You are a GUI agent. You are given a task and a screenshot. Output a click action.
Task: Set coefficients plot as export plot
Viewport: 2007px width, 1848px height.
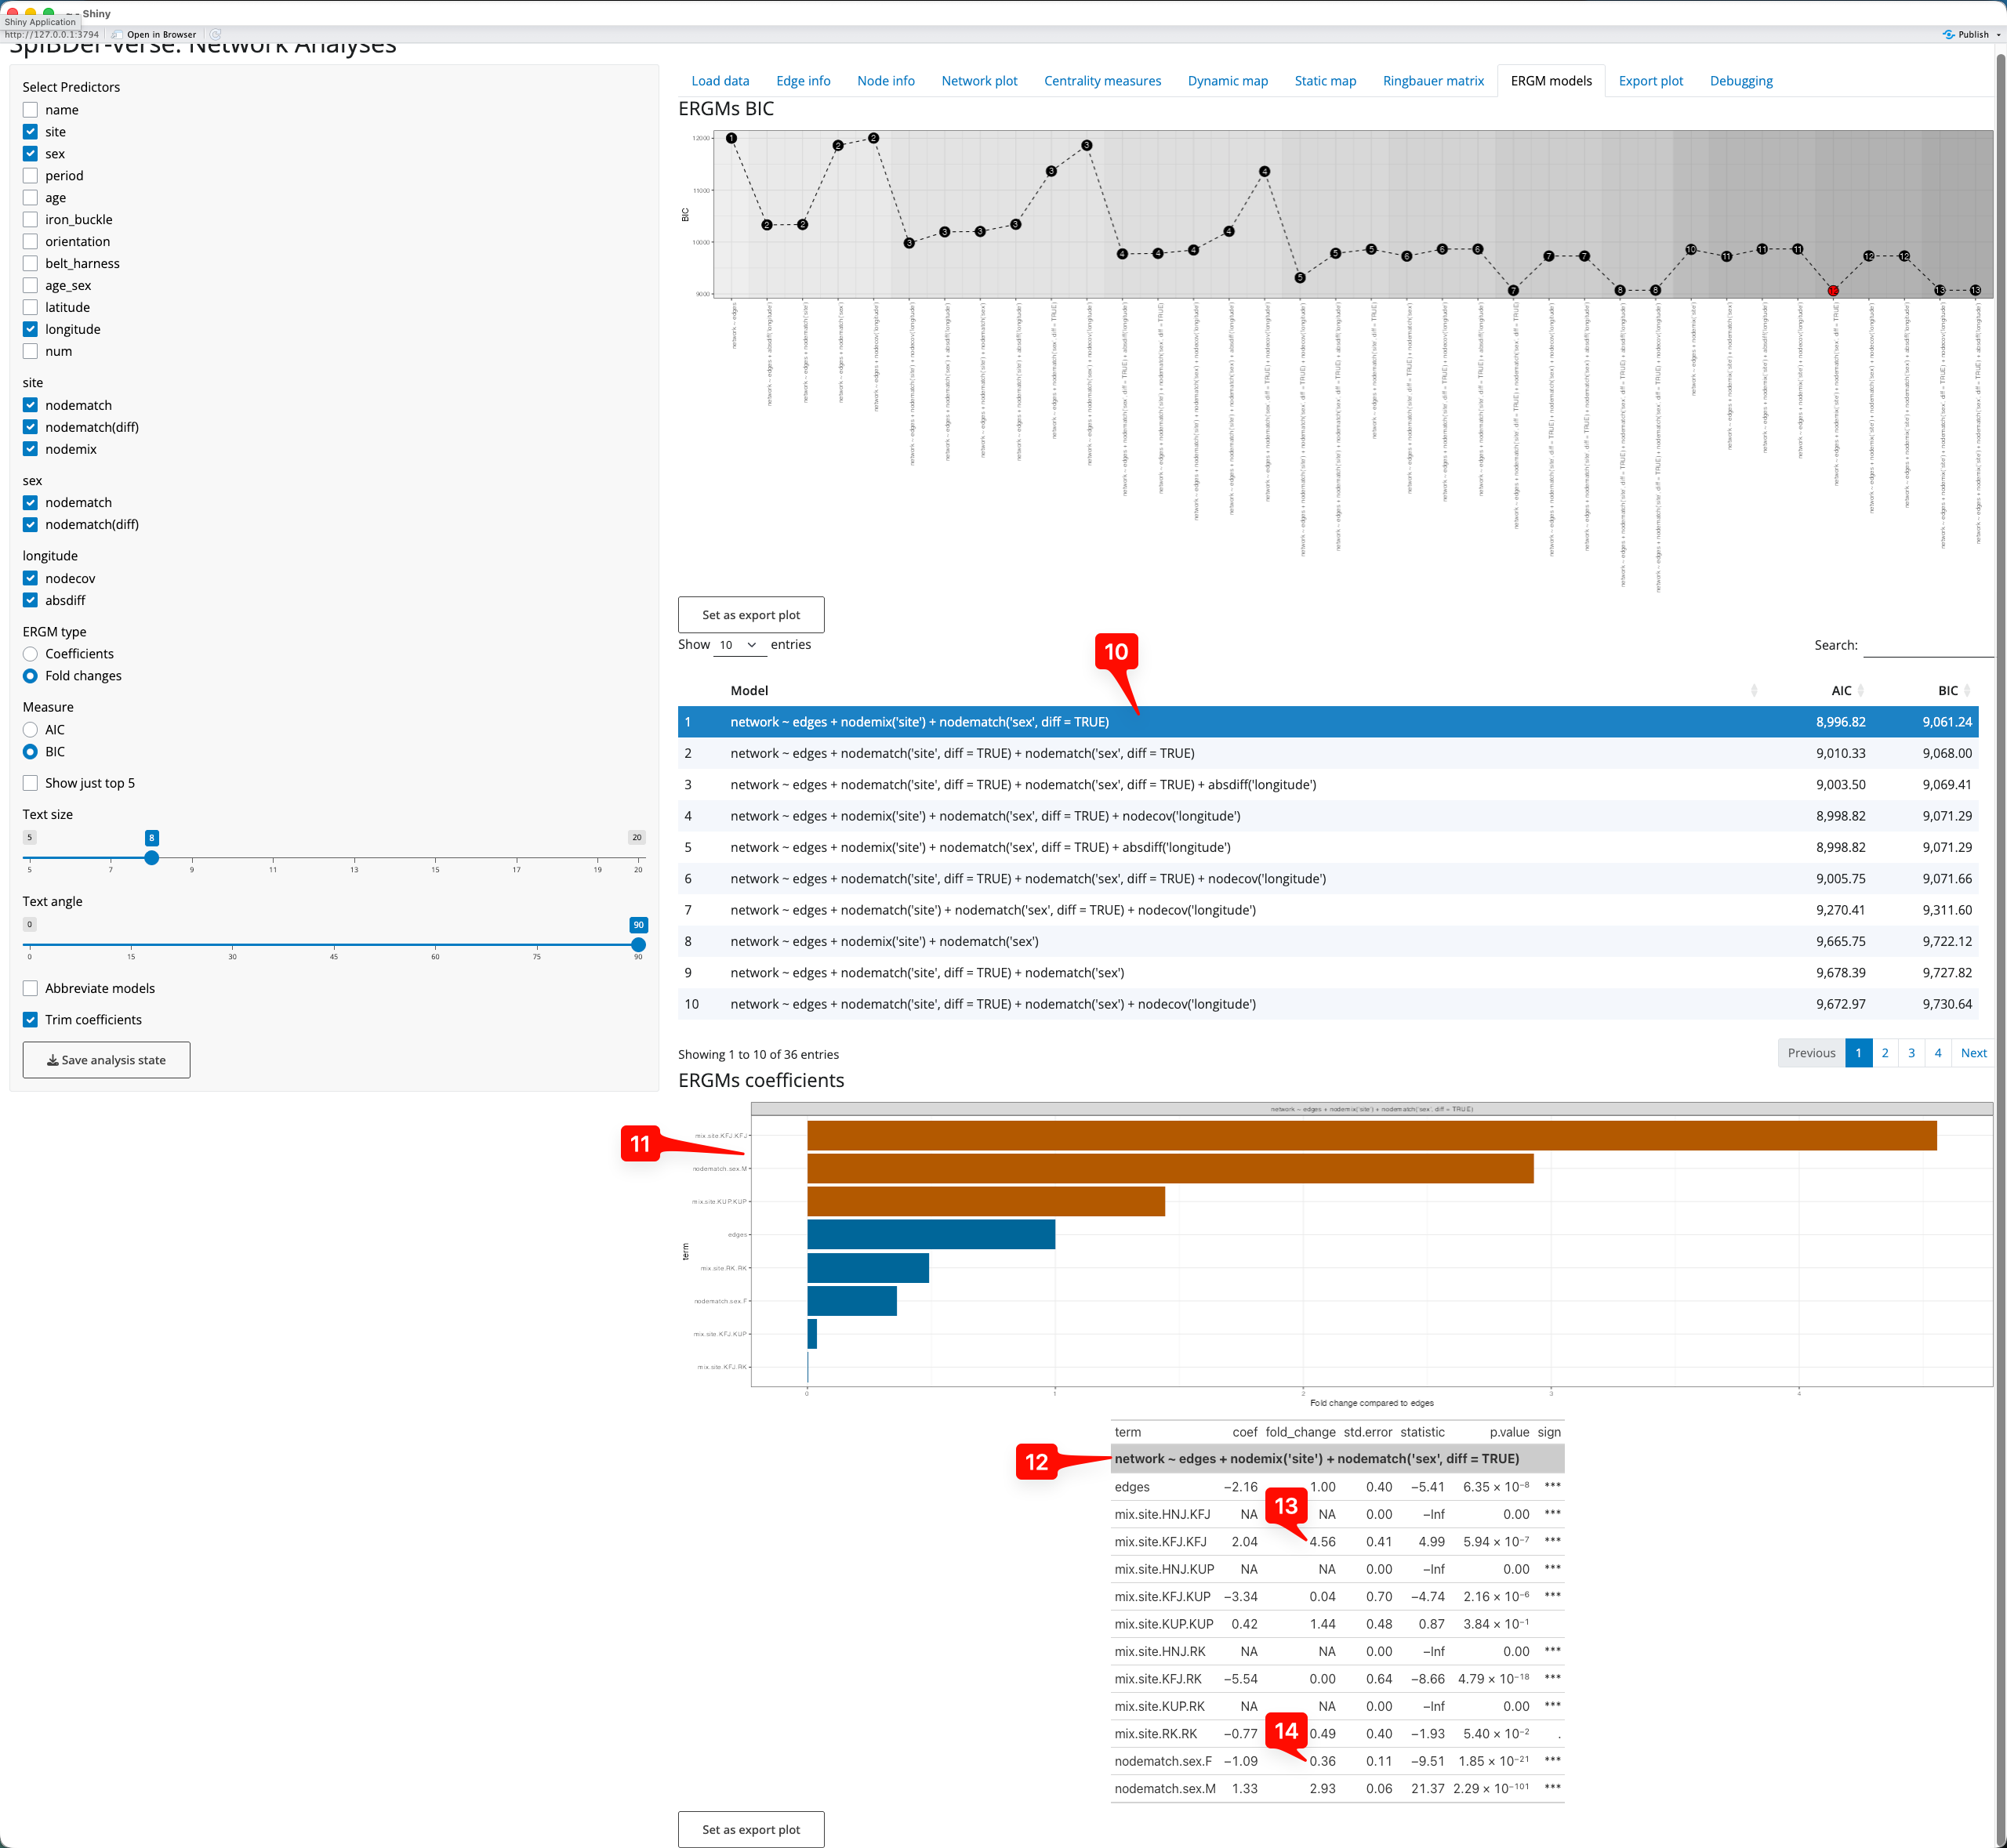point(751,1830)
